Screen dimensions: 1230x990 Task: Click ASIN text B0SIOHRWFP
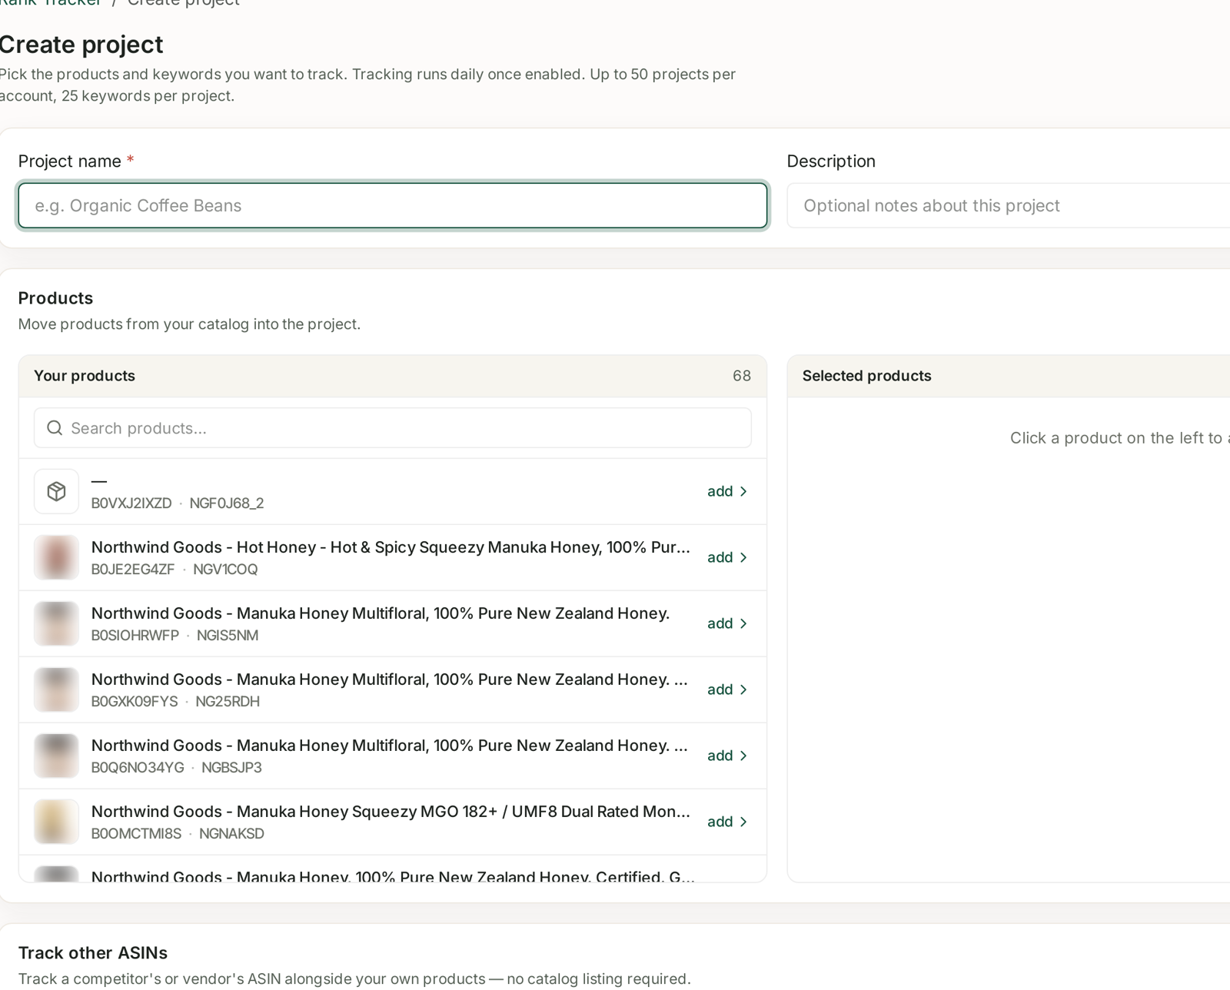point(135,636)
